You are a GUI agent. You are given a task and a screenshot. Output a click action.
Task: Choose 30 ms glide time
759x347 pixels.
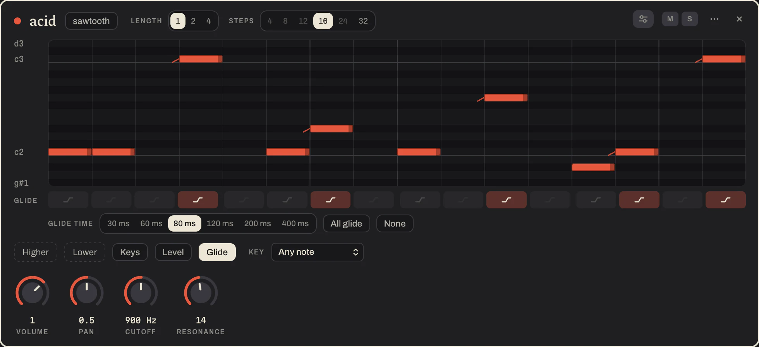click(118, 223)
